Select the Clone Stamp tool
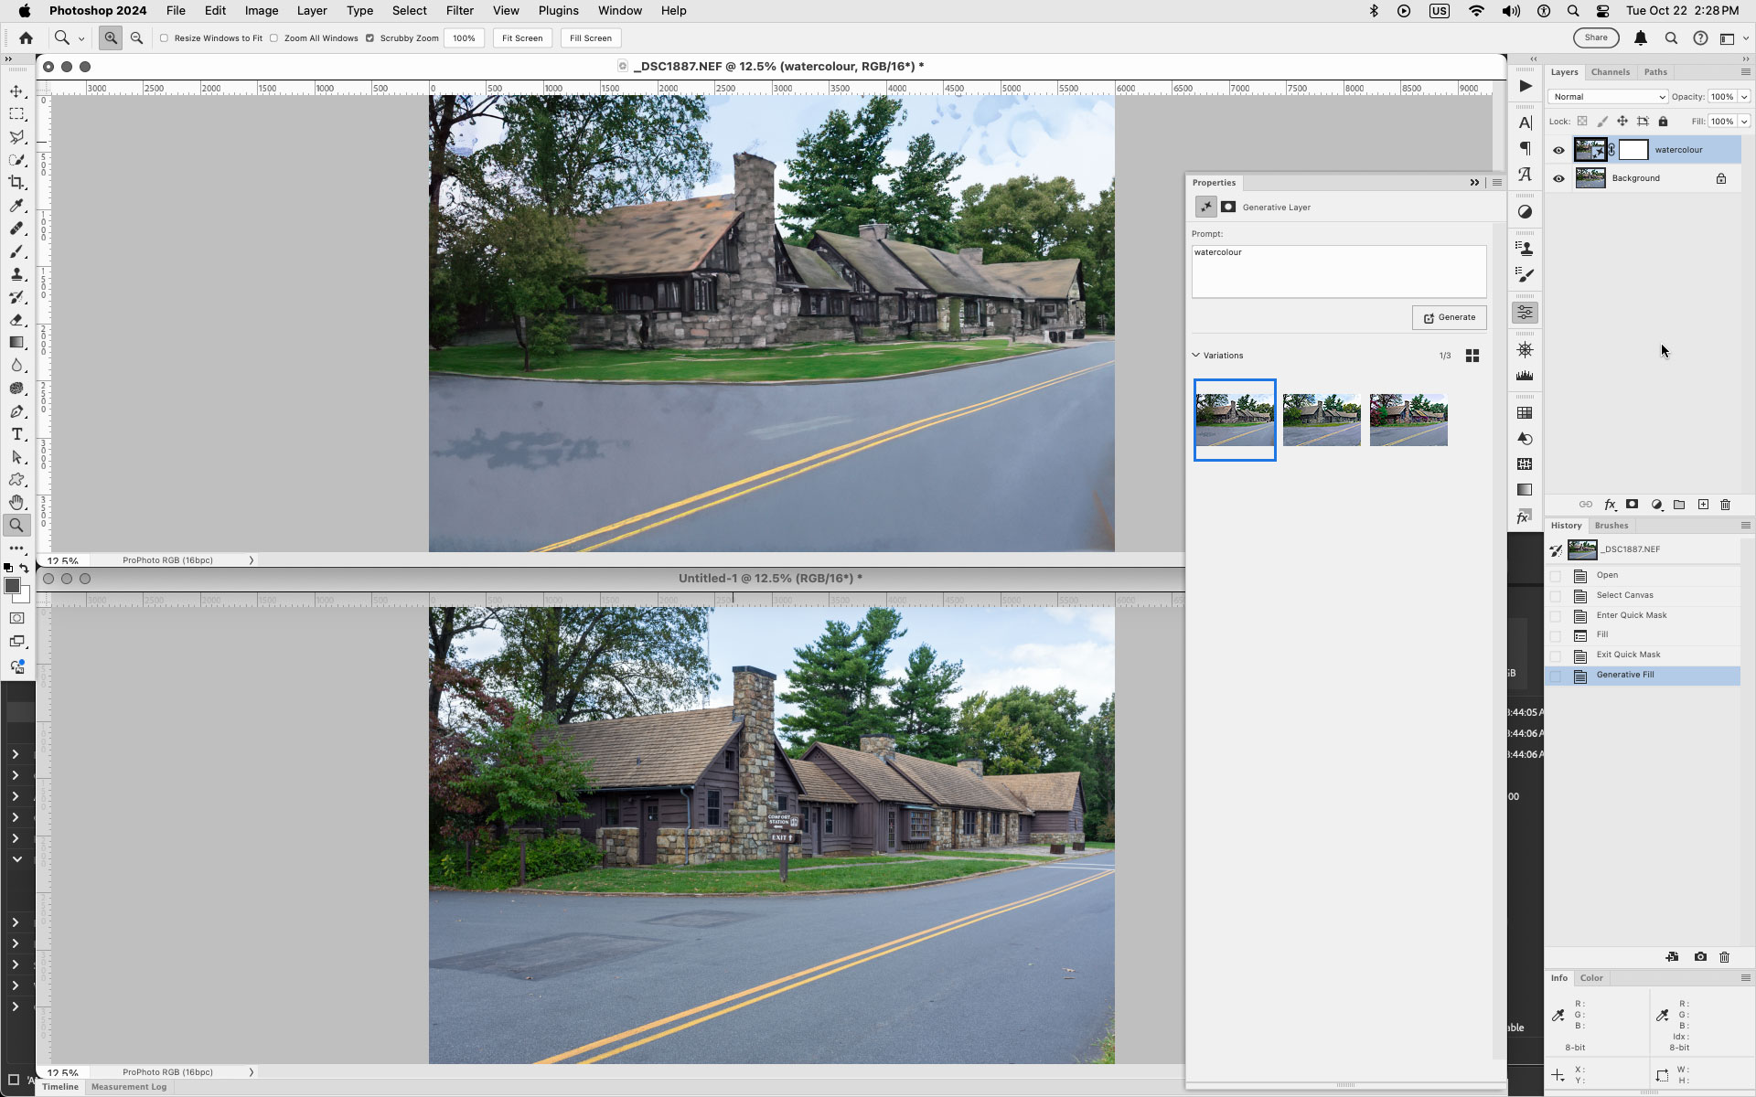Image resolution: width=1756 pixels, height=1097 pixels. click(x=16, y=274)
